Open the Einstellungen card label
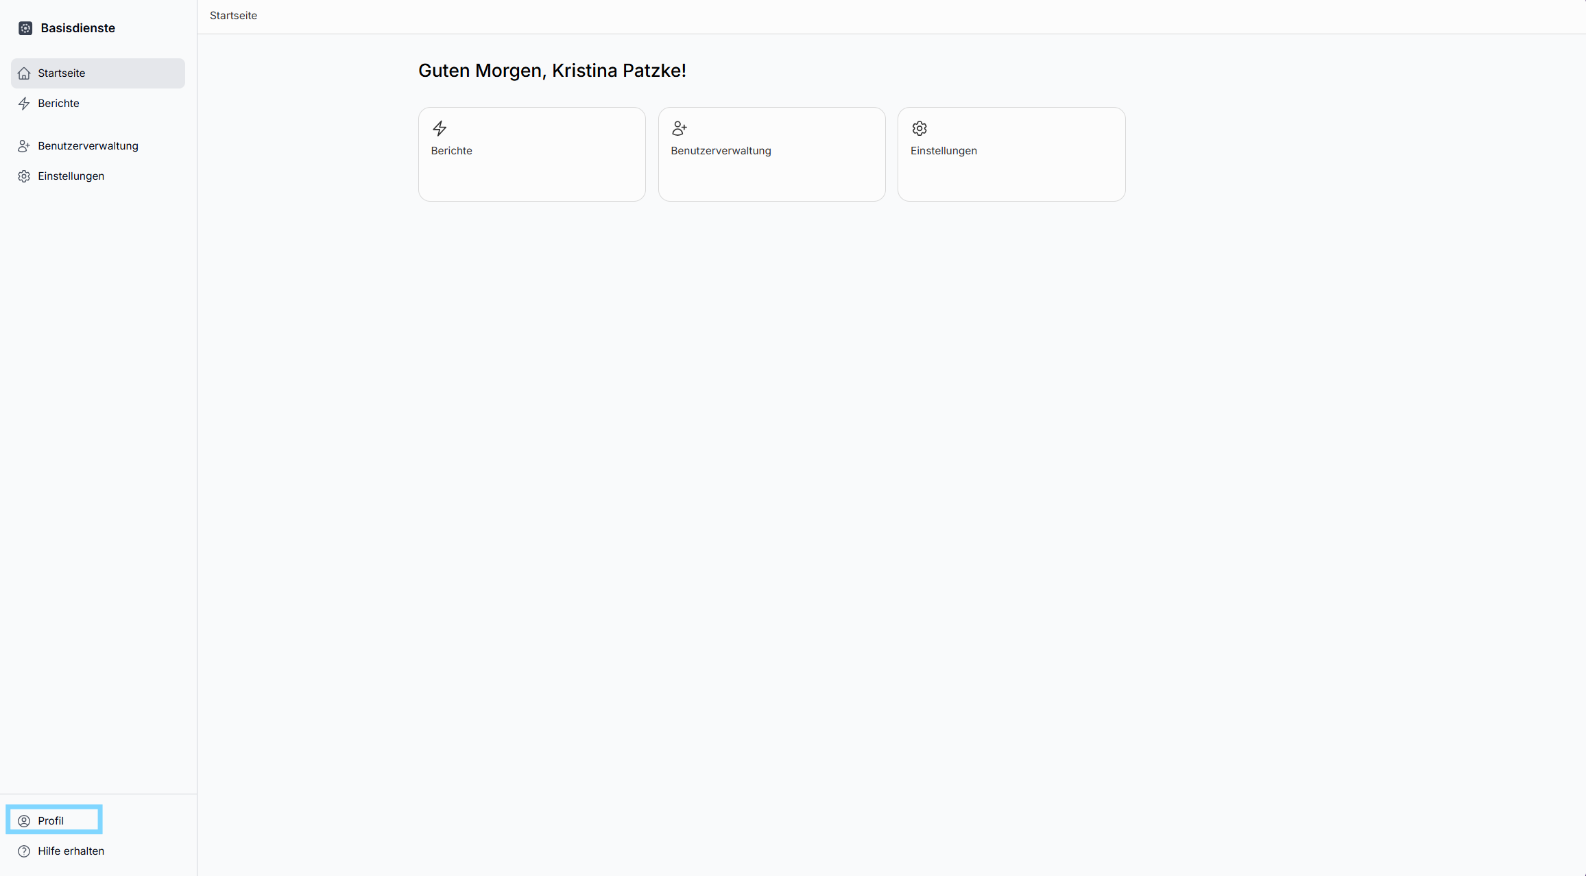 click(944, 151)
